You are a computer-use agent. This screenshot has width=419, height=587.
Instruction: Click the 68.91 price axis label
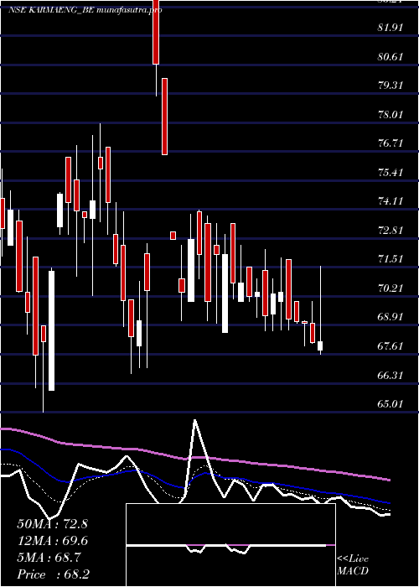pyautogui.click(x=391, y=317)
